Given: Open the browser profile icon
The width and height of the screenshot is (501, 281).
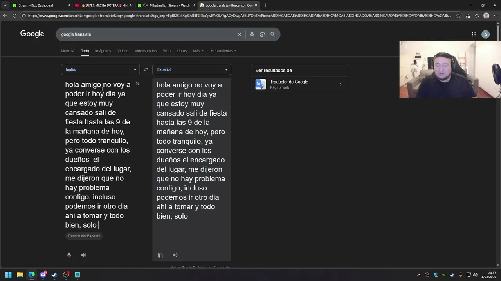Looking at the screenshot, I should [x=486, y=16].
